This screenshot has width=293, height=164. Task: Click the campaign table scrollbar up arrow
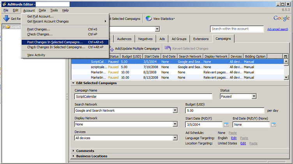coord(286,61)
